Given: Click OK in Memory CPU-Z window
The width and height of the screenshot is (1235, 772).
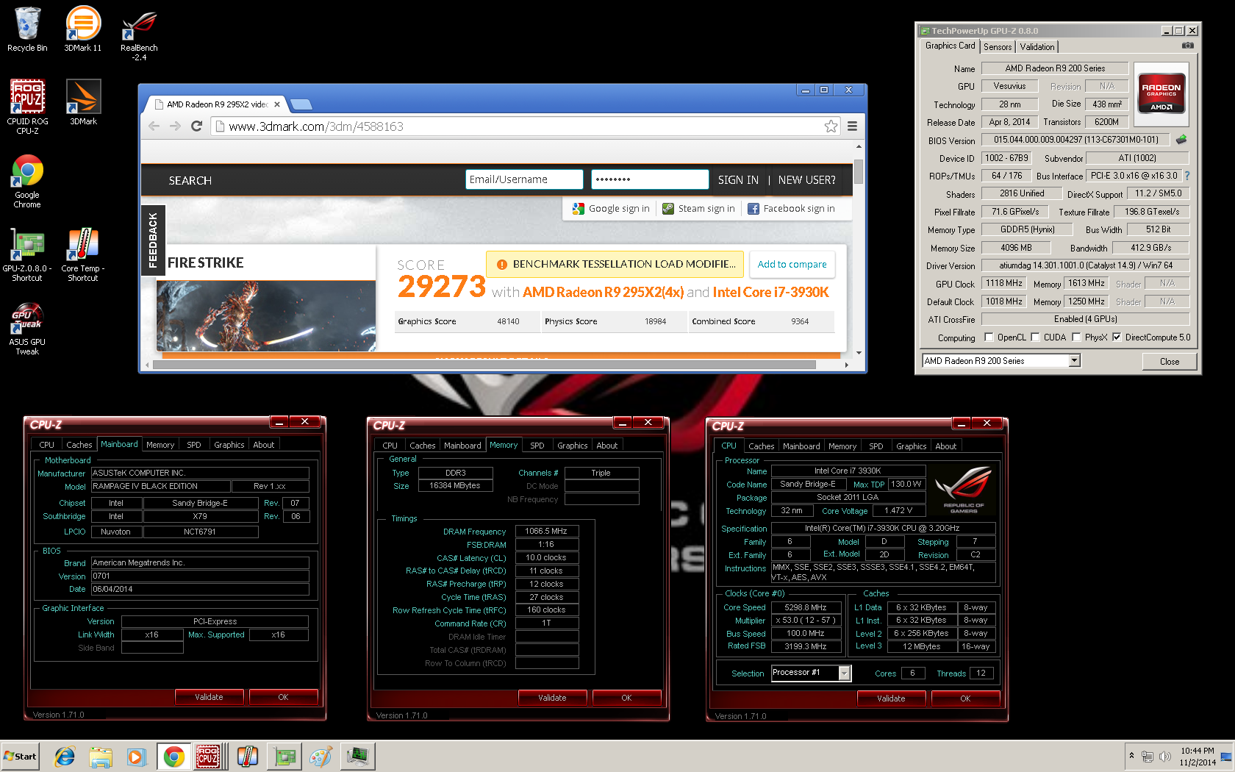Looking at the screenshot, I should pos(626,698).
